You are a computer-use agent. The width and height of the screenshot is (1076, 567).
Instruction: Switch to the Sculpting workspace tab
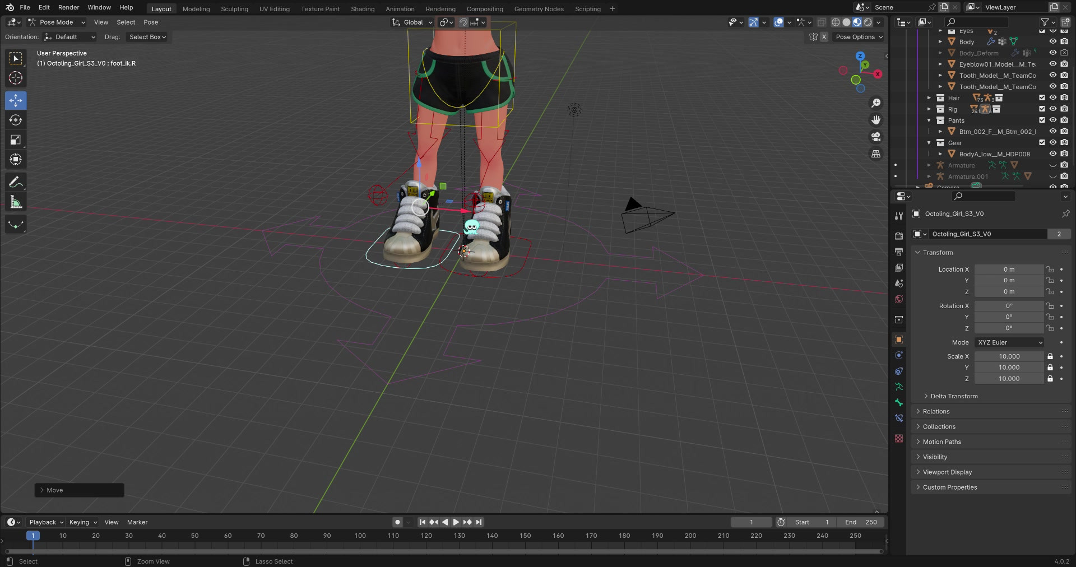(x=234, y=9)
